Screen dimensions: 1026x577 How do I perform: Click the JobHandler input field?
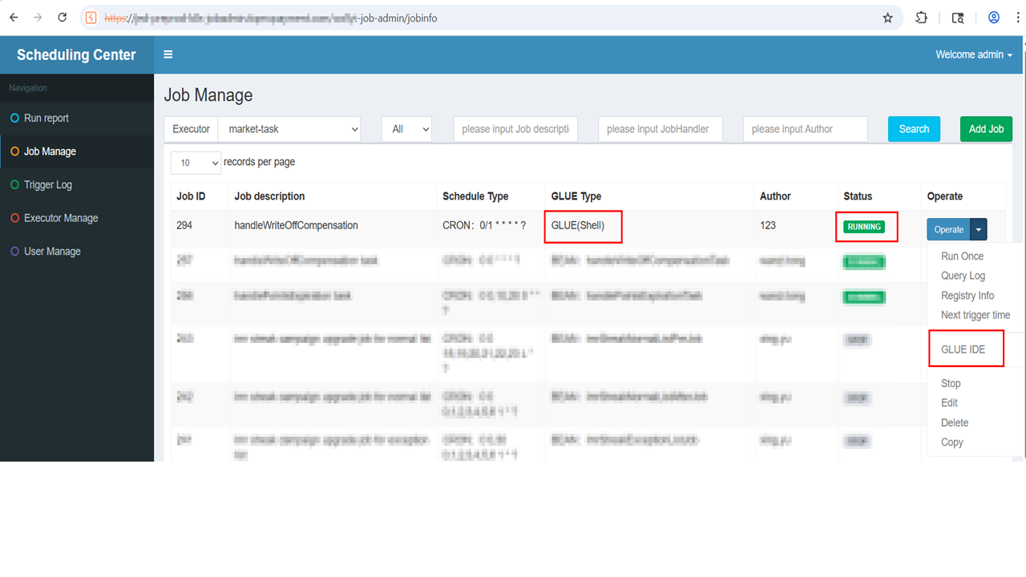pos(660,129)
